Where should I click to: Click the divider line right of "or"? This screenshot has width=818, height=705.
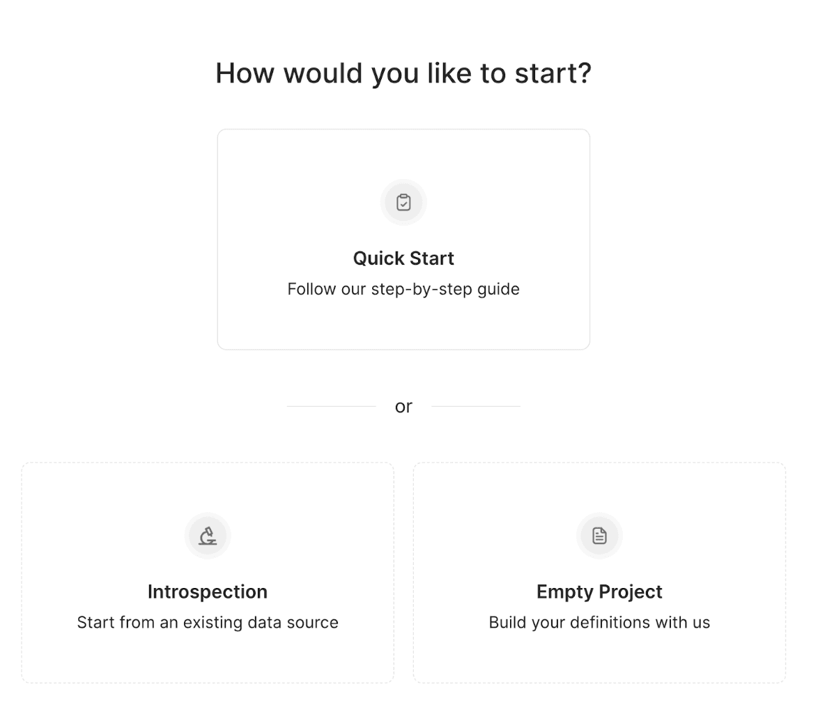coord(475,406)
